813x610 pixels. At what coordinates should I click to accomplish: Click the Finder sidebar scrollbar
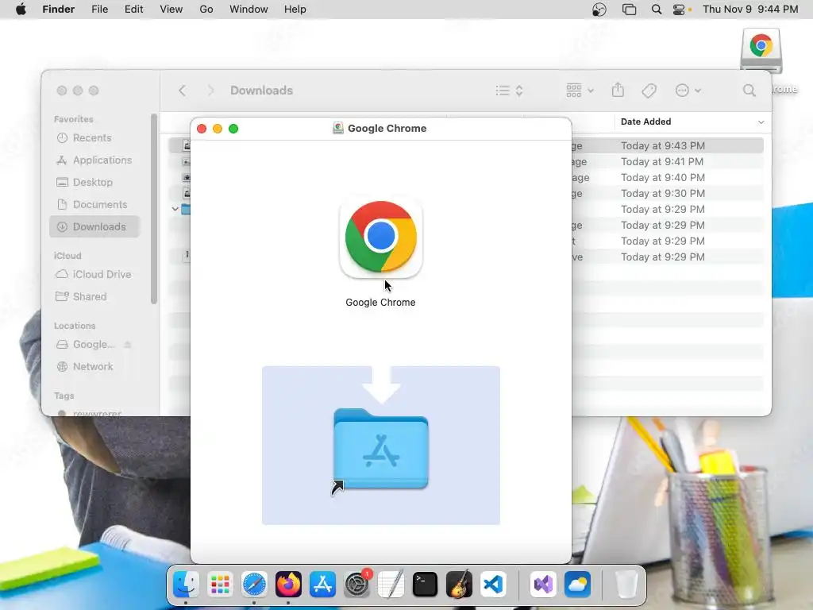coord(153,209)
